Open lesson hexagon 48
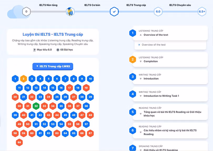This screenshot has height=151, width=213. point(90,115)
